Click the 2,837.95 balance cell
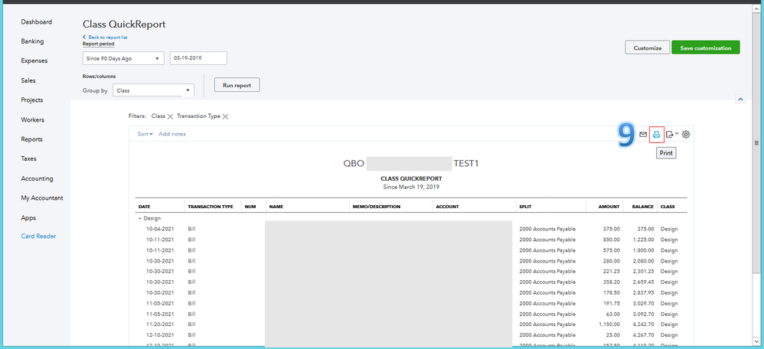The width and height of the screenshot is (764, 349). [643, 292]
